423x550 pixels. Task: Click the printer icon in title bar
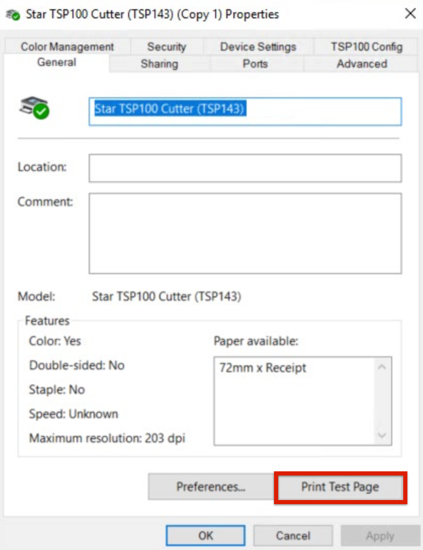[13, 15]
